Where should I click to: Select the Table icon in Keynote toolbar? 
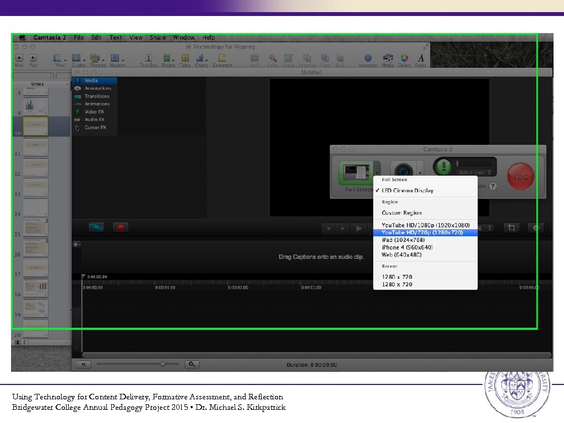coord(185,58)
